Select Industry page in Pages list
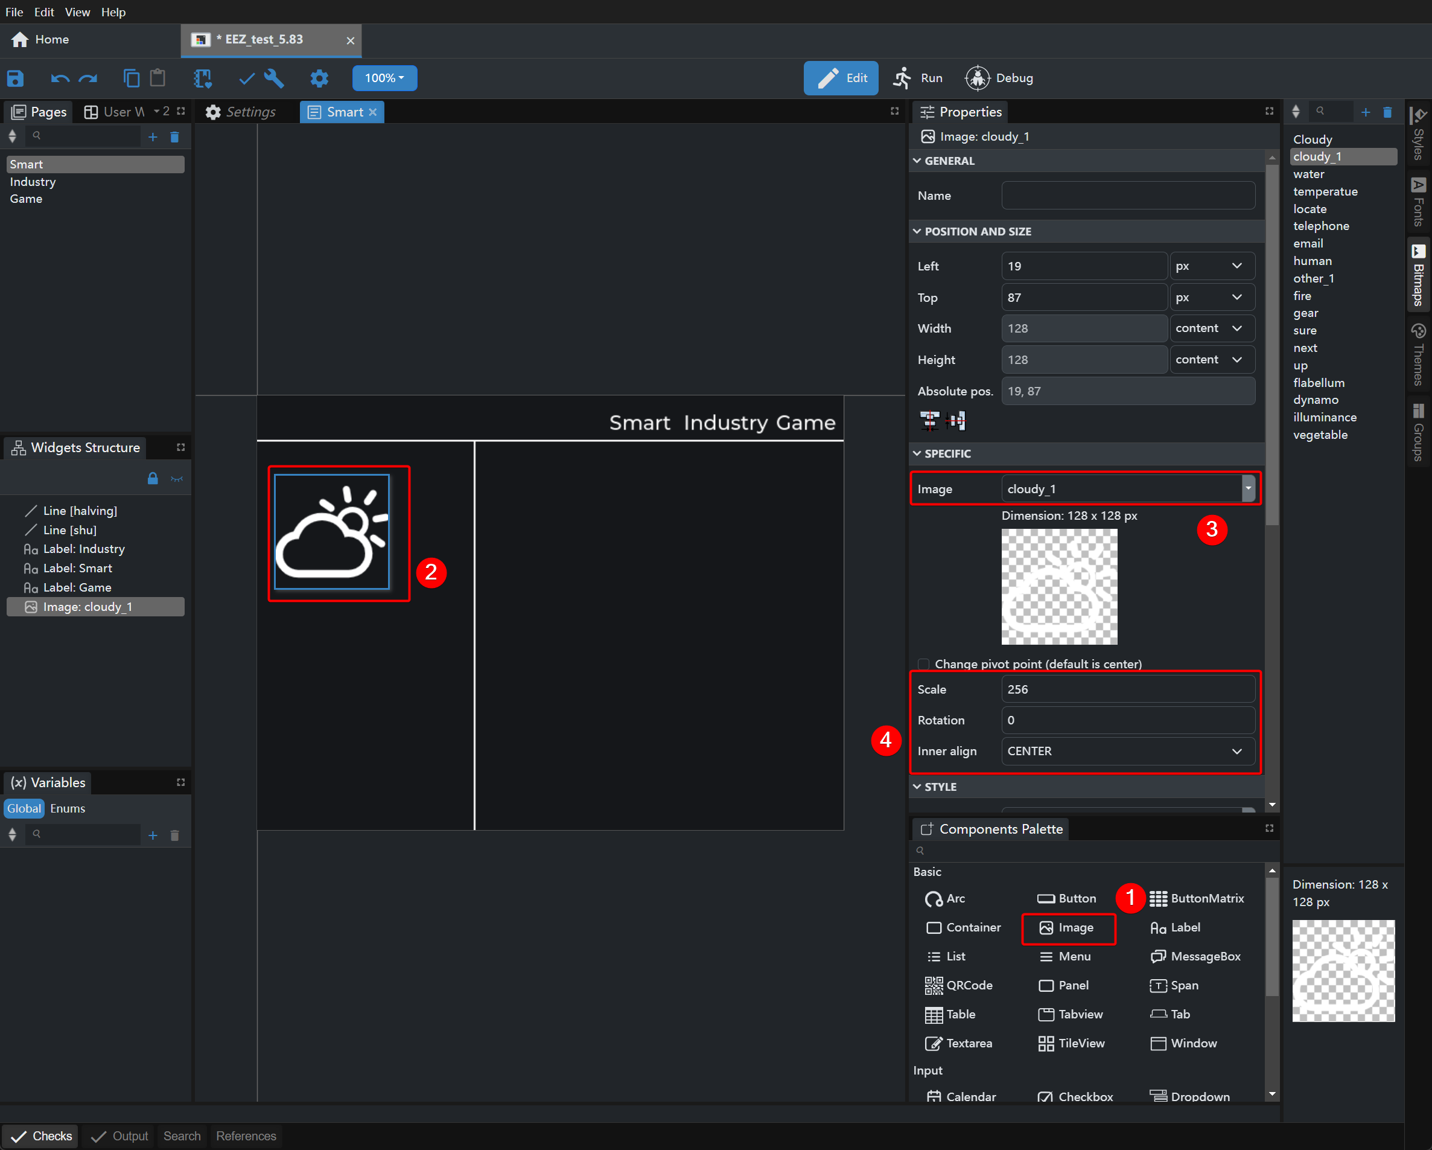The width and height of the screenshot is (1432, 1150). (x=33, y=181)
